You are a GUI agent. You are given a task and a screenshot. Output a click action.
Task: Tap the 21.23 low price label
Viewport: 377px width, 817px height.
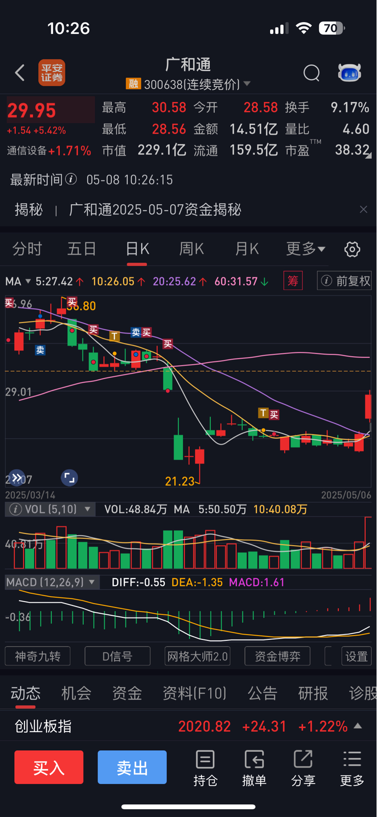click(x=180, y=481)
